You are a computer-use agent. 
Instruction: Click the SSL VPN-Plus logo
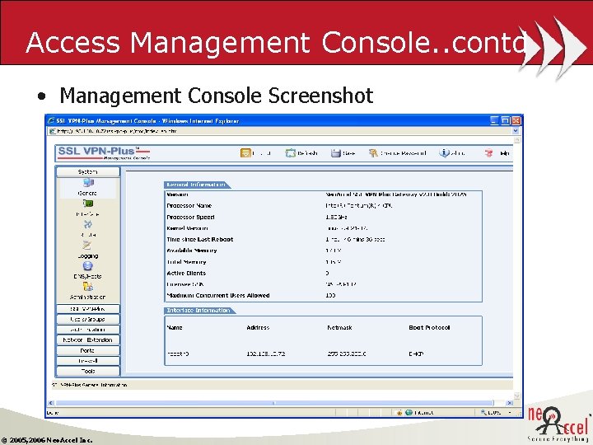coord(104,153)
